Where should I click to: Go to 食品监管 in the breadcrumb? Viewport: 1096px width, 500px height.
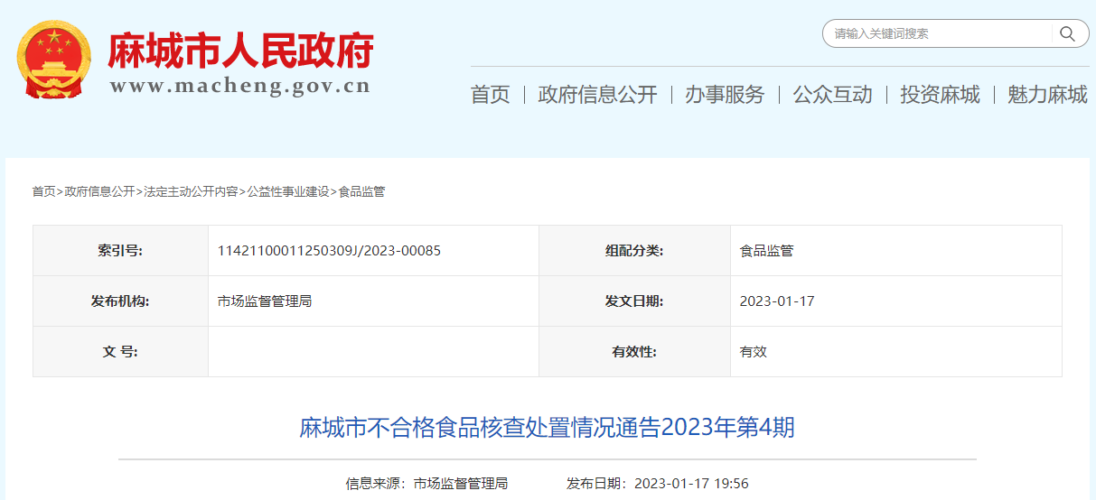tap(361, 191)
